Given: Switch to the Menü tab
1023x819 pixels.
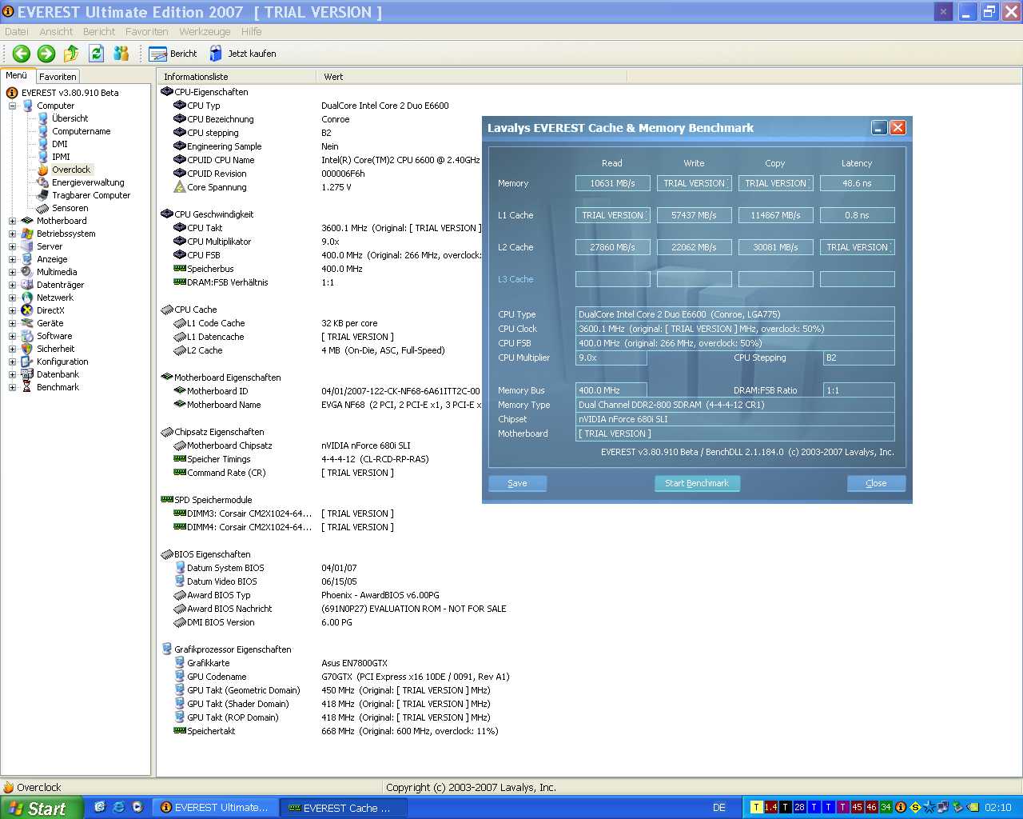Looking at the screenshot, I should pyautogui.click(x=17, y=76).
